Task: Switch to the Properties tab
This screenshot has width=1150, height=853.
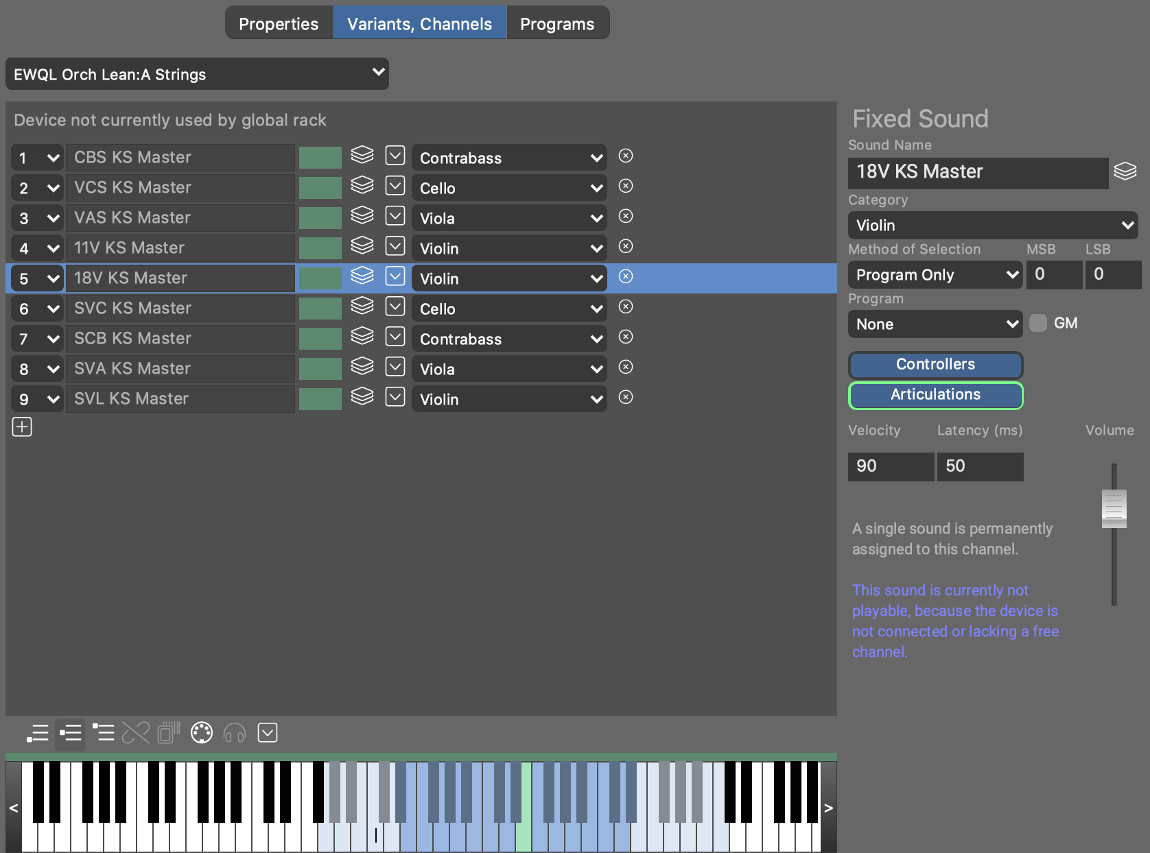Action: 279,23
